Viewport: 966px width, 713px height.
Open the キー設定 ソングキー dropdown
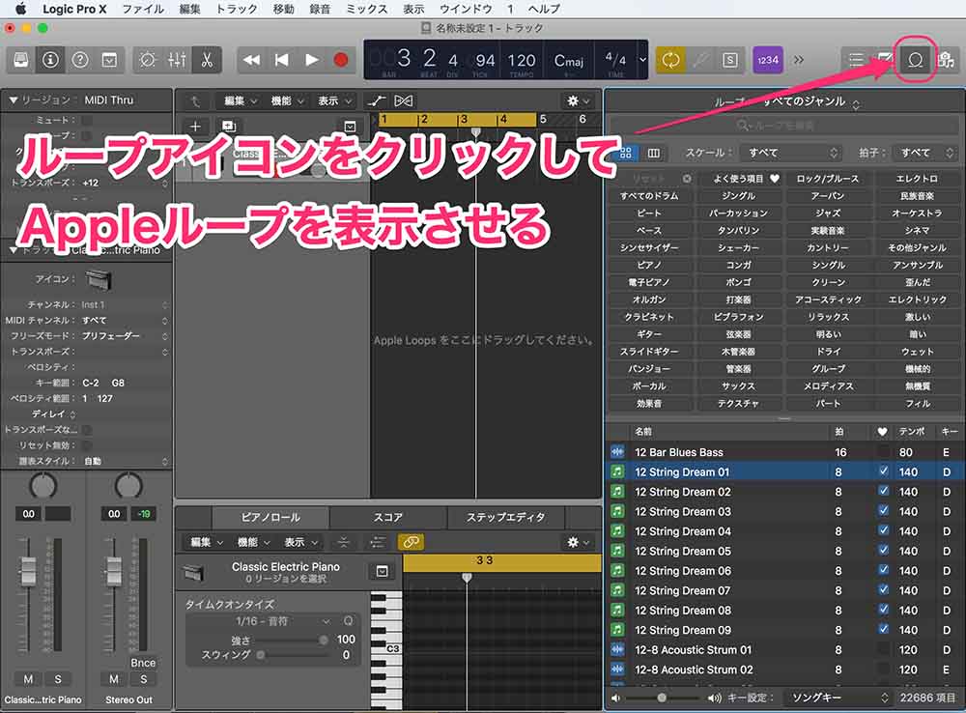tap(838, 698)
